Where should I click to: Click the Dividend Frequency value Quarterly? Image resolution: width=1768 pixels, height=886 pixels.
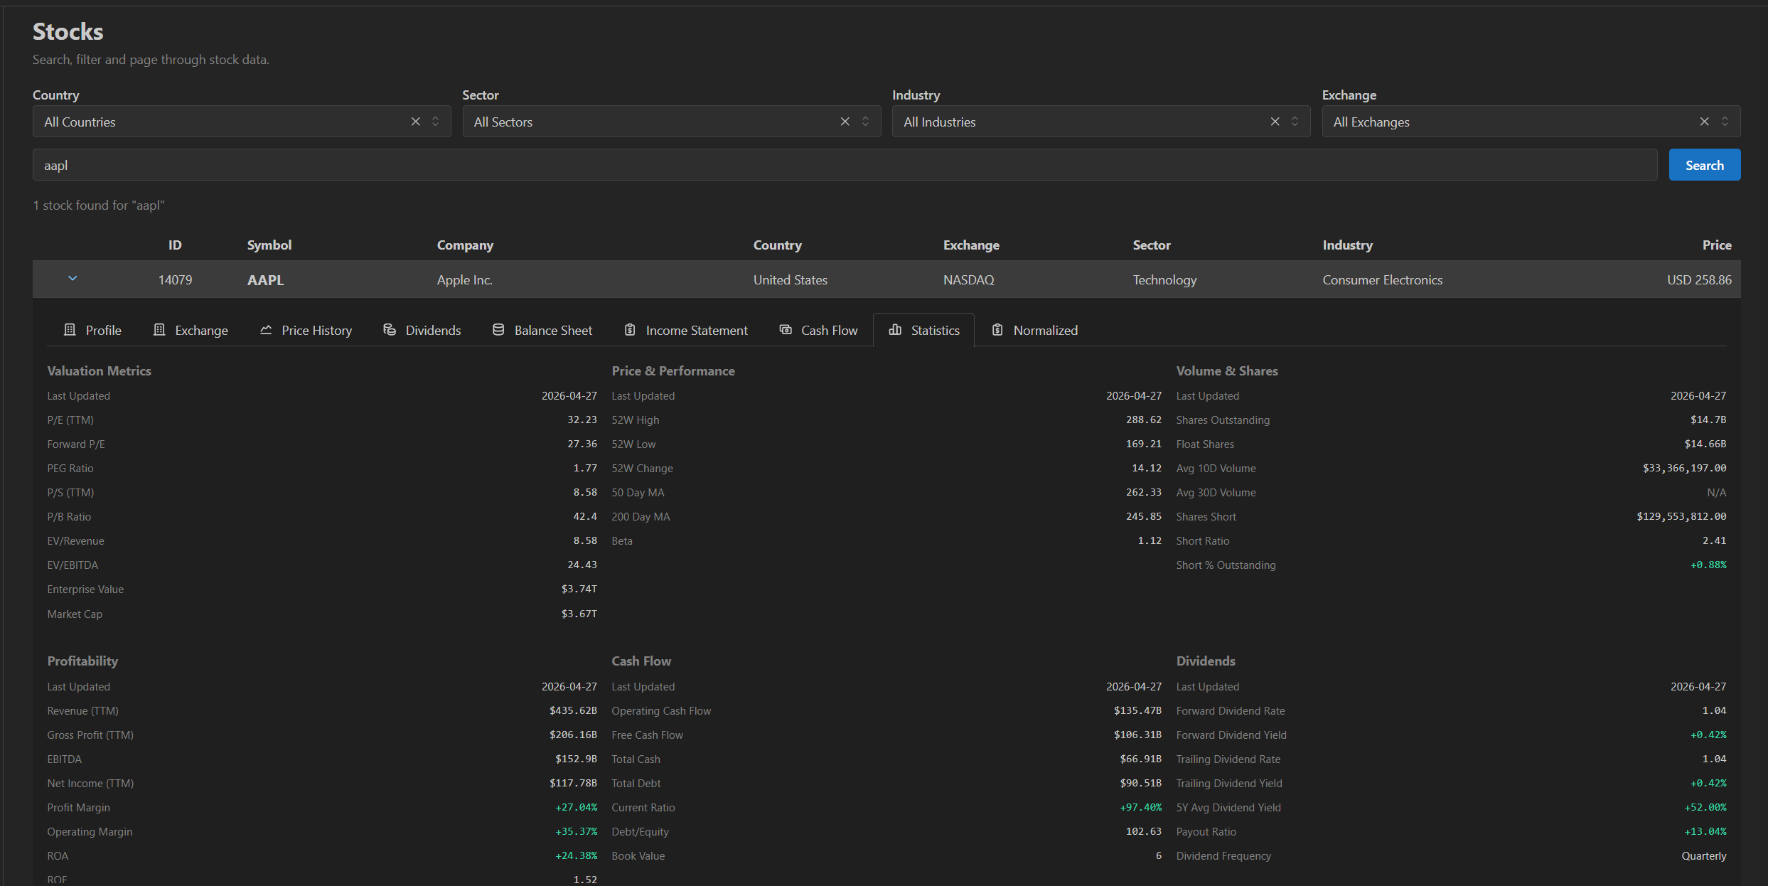(1704, 856)
